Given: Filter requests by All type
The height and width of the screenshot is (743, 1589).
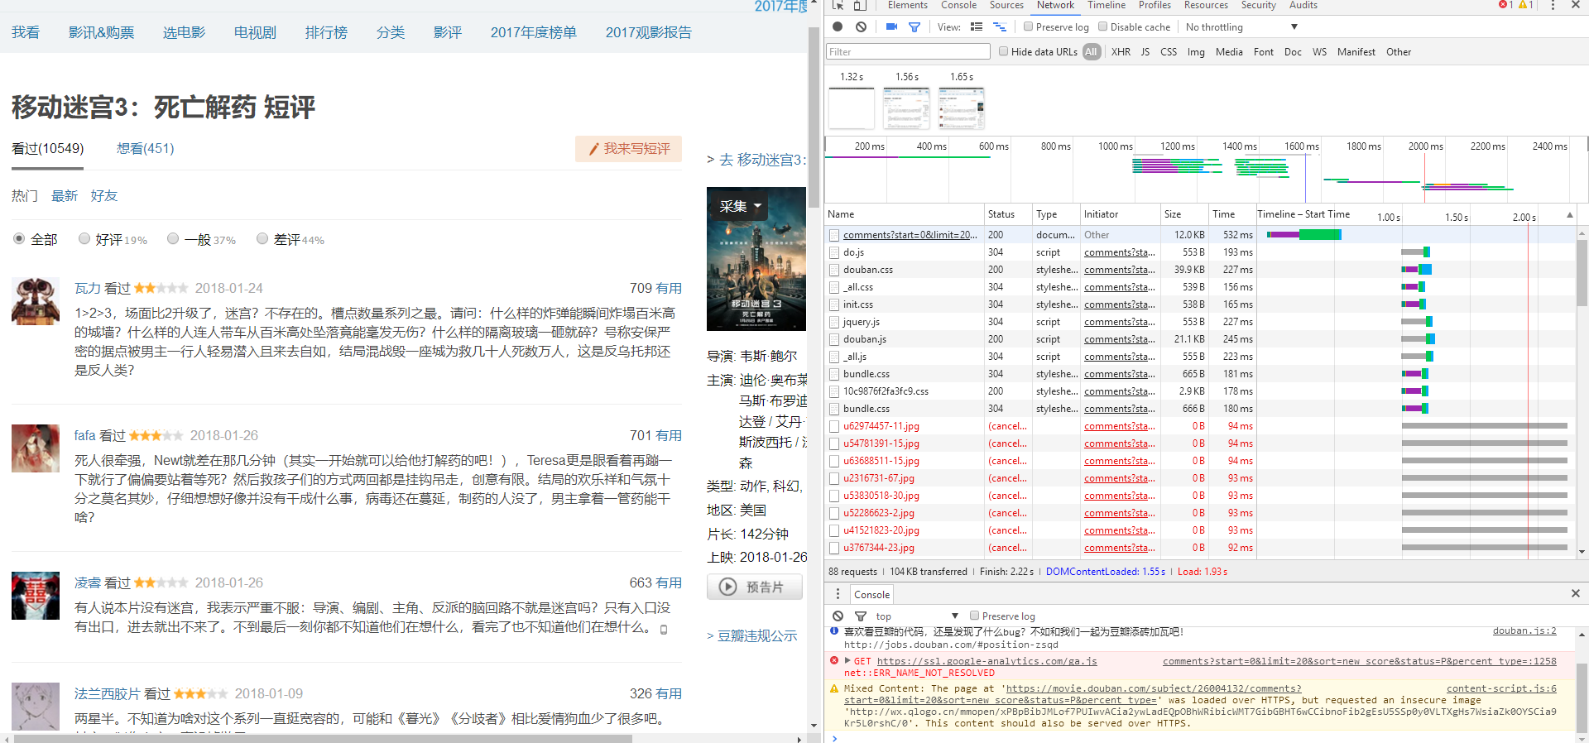Looking at the screenshot, I should pos(1092,52).
